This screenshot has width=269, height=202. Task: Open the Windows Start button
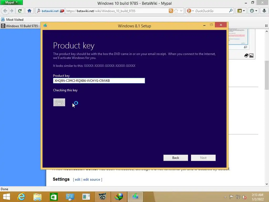coord(7,197)
